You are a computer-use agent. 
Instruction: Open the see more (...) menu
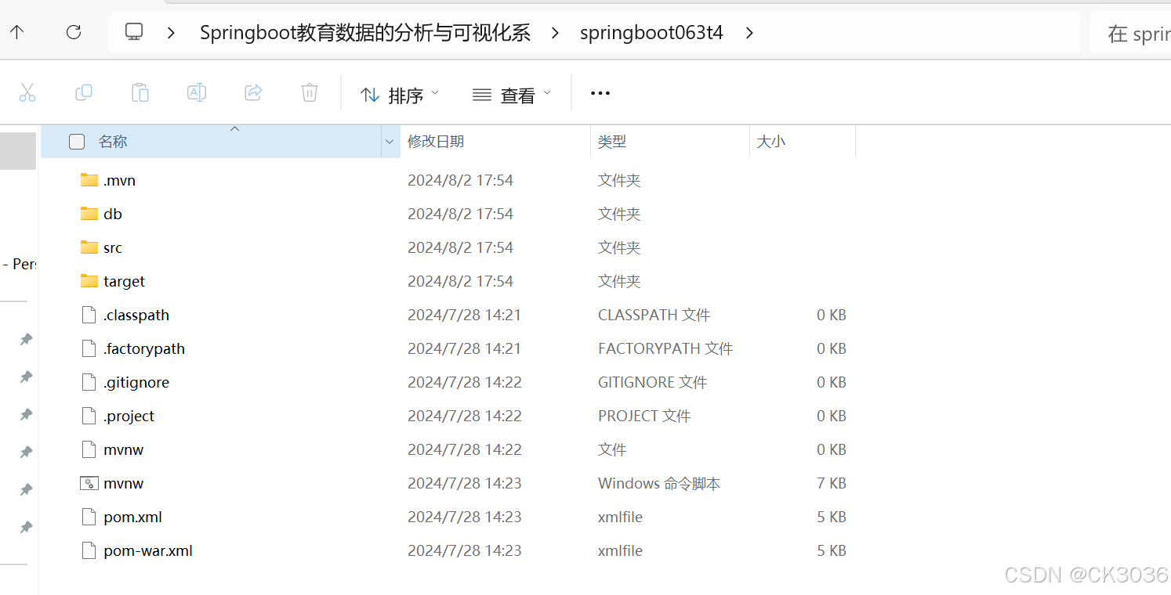pyautogui.click(x=600, y=92)
